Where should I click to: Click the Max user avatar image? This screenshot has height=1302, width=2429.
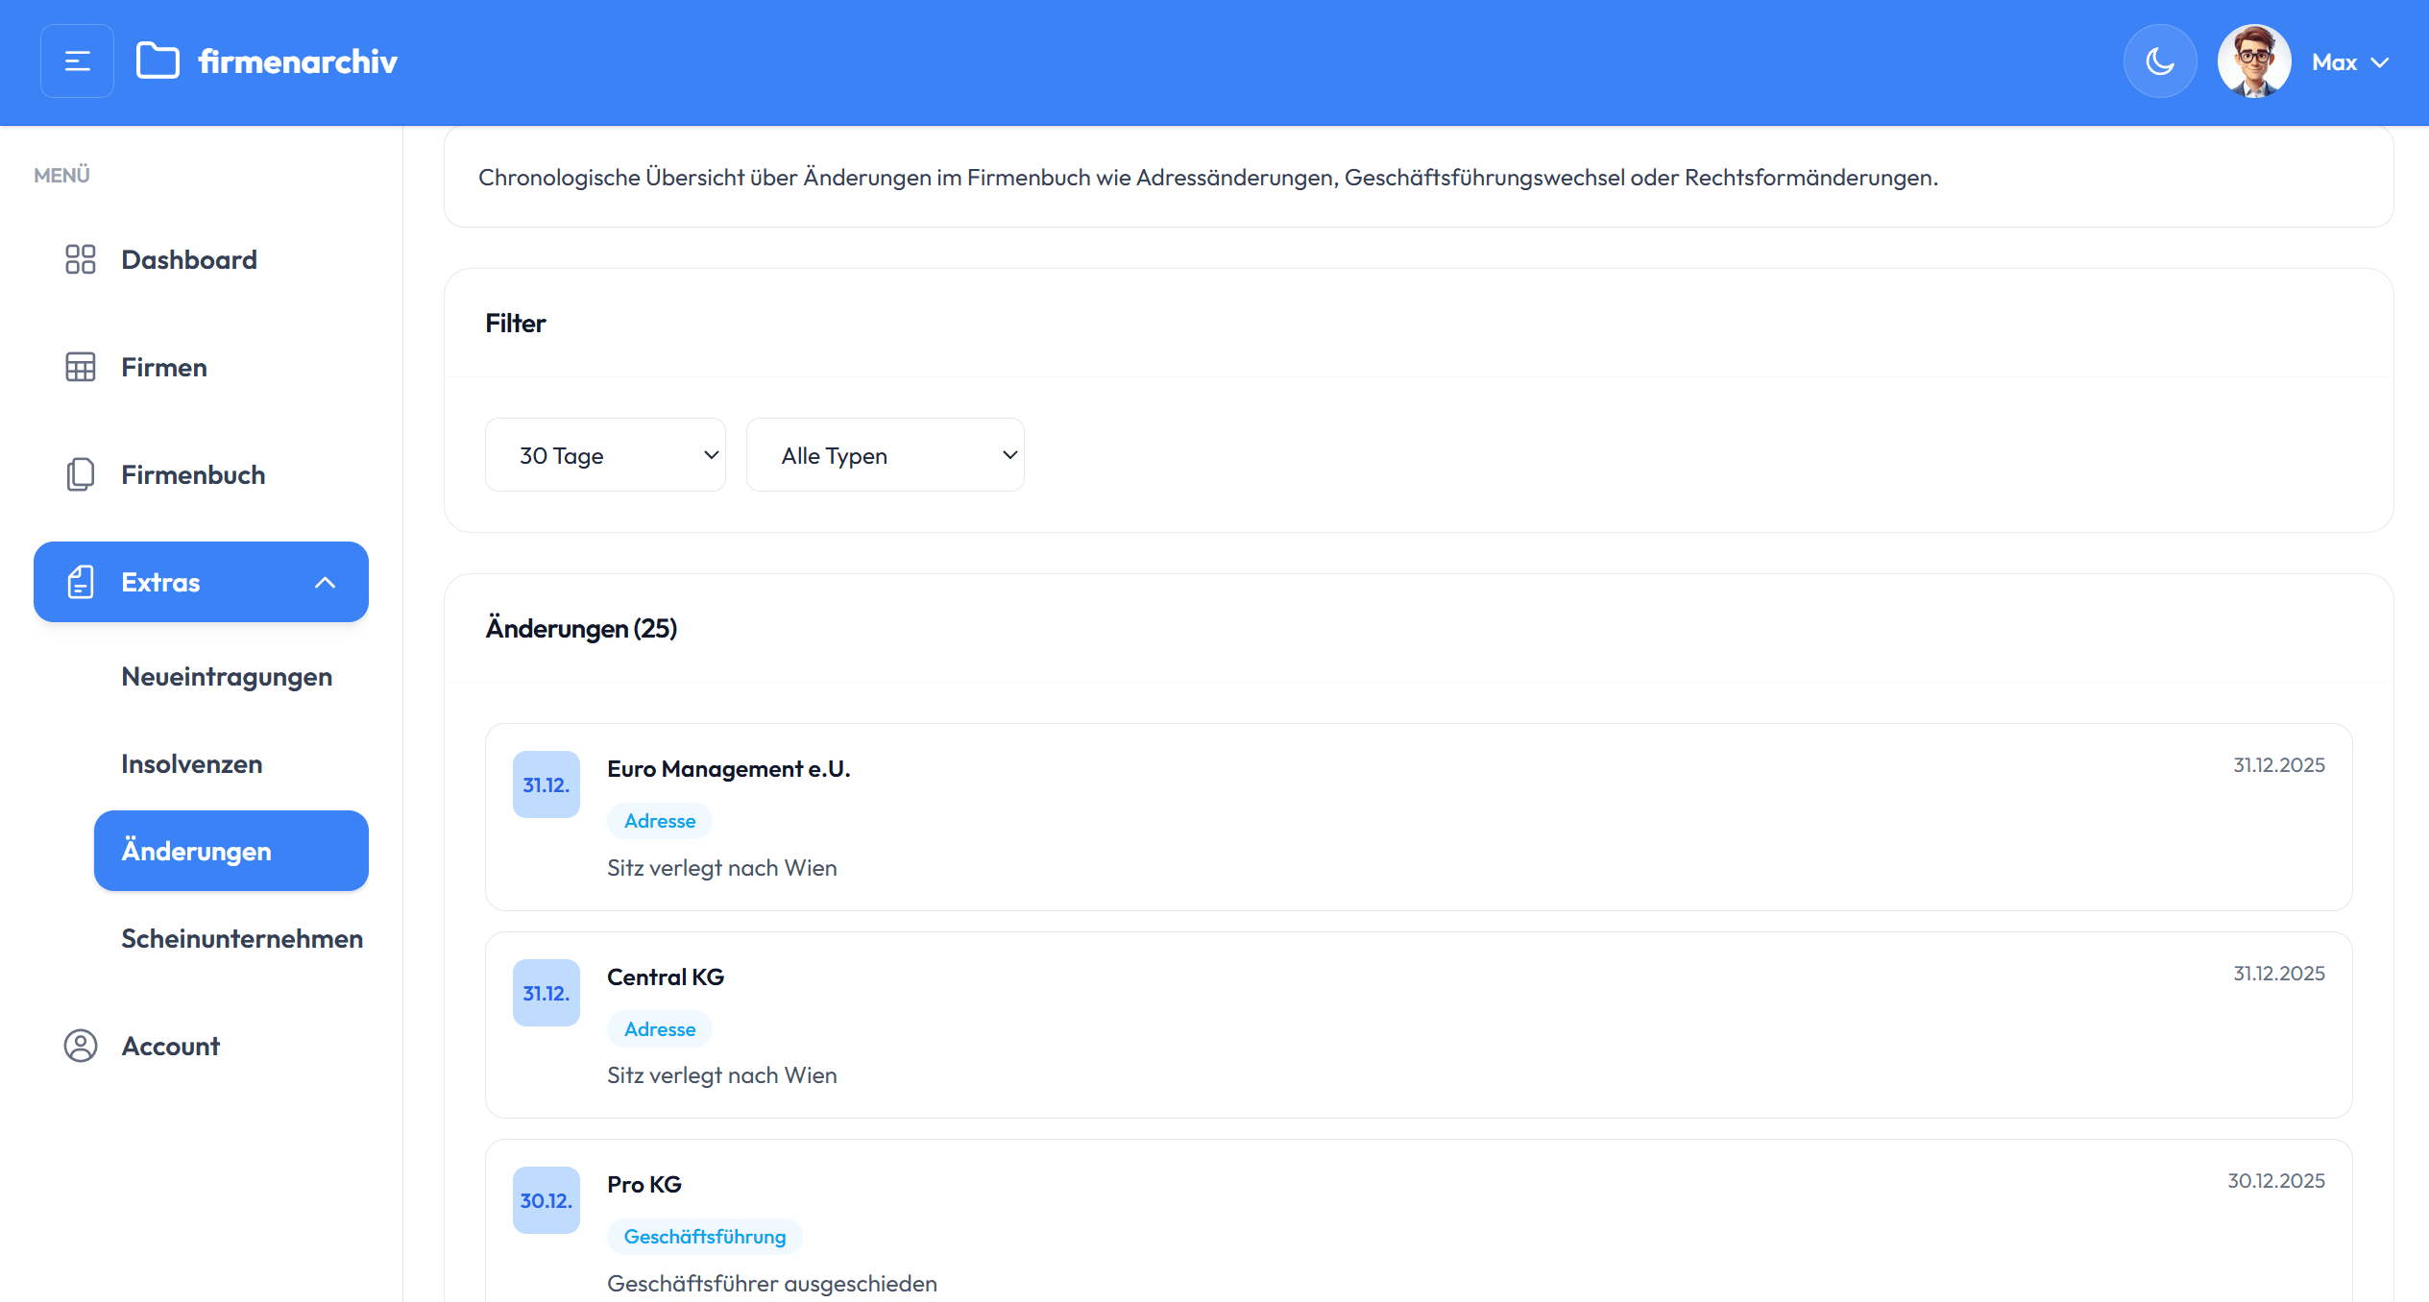[2253, 61]
